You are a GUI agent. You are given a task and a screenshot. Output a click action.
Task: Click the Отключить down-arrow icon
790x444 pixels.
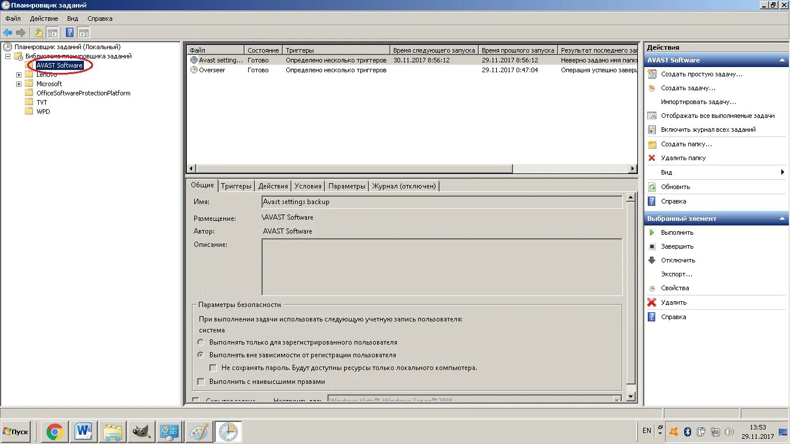[x=652, y=260]
